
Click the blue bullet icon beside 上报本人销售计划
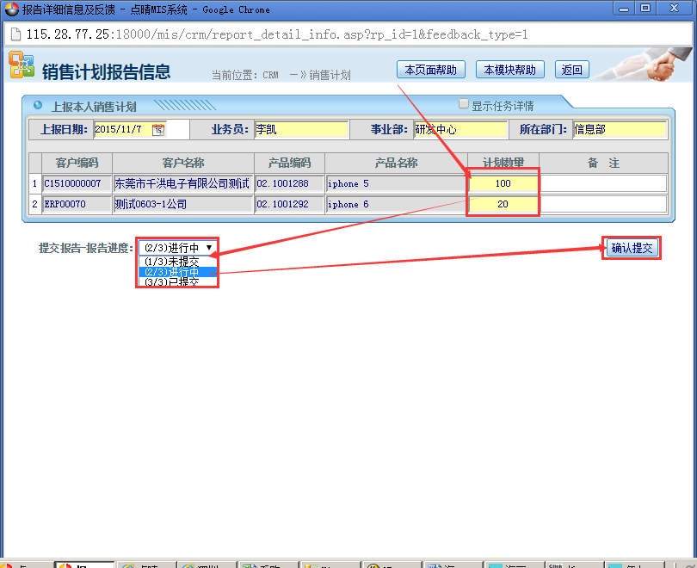[37, 106]
